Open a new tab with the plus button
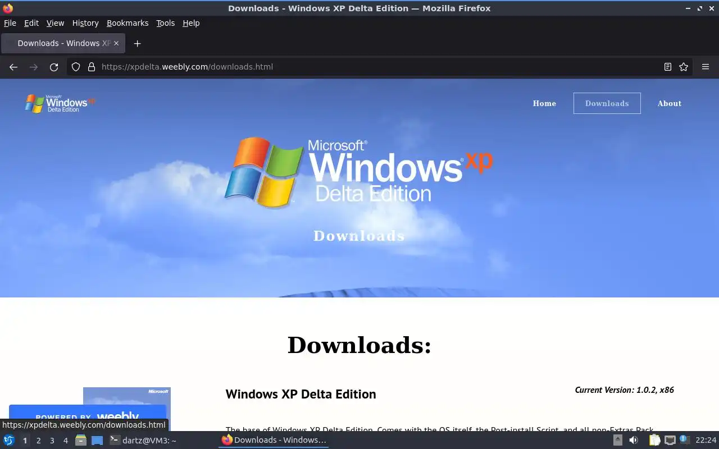 pos(137,43)
